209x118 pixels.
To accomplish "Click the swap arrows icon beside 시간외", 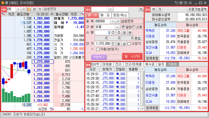I will pyautogui.click(x=52, y=109).
